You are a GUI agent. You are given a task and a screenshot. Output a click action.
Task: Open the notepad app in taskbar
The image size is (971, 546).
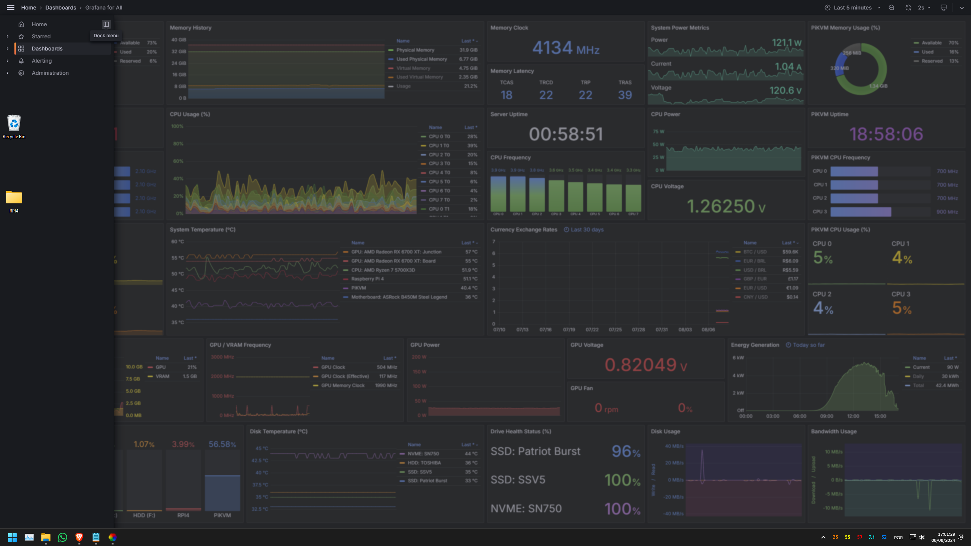point(96,537)
